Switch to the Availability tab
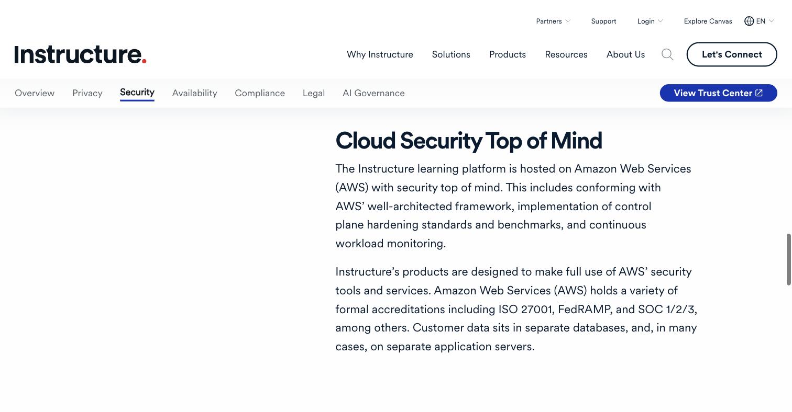The image size is (792, 412). pyautogui.click(x=194, y=93)
